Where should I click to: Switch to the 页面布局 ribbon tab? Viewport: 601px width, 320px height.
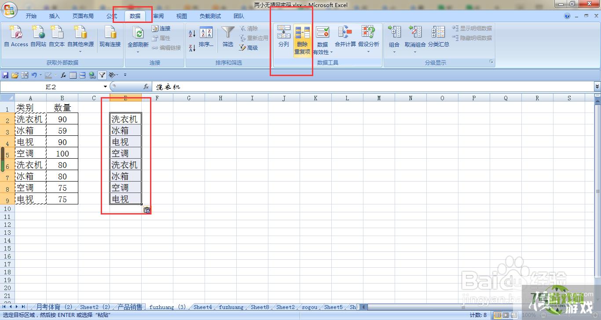point(83,16)
